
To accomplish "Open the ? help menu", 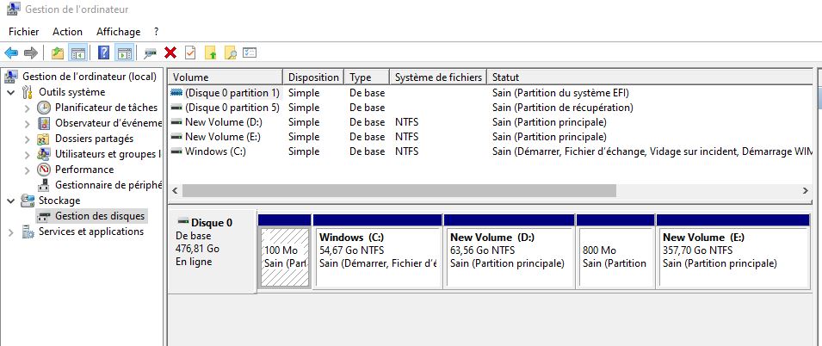I will pyautogui.click(x=156, y=32).
